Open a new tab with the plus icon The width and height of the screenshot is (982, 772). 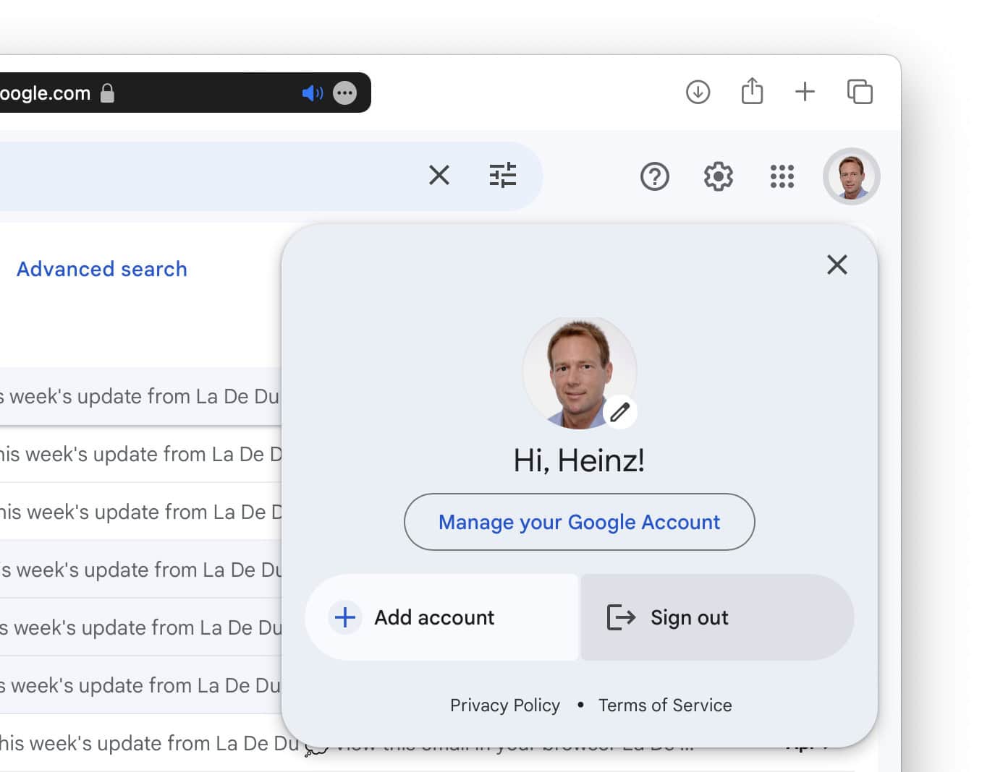(x=805, y=92)
